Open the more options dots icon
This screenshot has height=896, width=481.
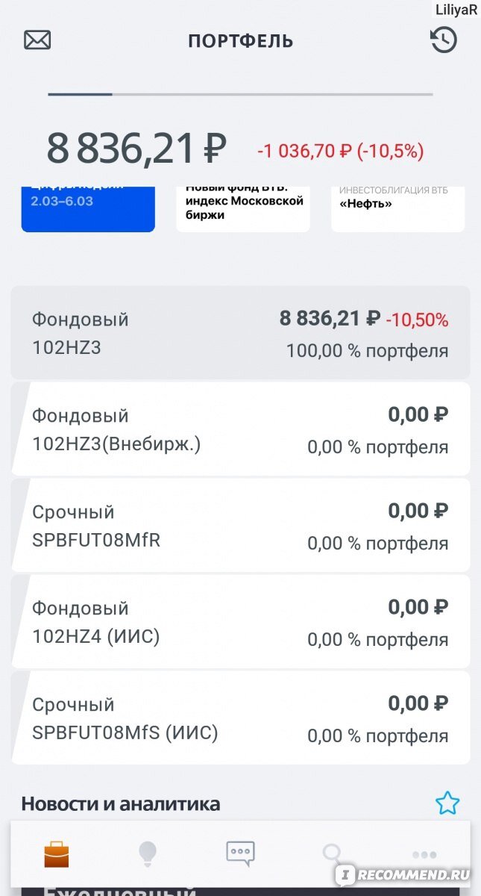pos(424,853)
